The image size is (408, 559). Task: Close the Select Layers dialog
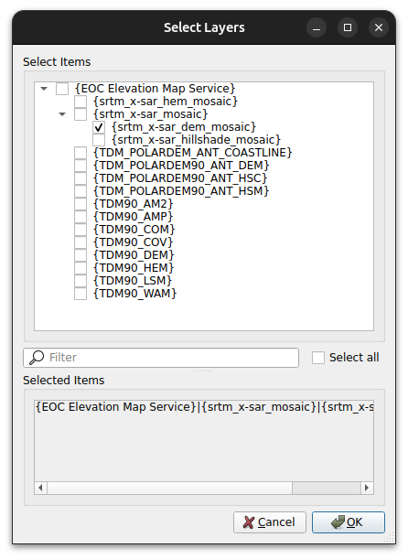(379, 27)
